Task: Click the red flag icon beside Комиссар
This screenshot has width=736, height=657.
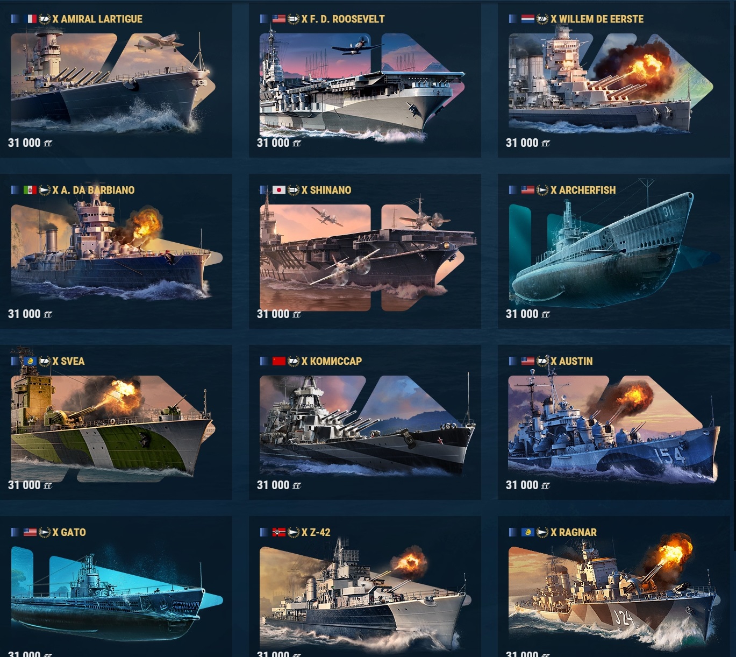Action: click(279, 361)
